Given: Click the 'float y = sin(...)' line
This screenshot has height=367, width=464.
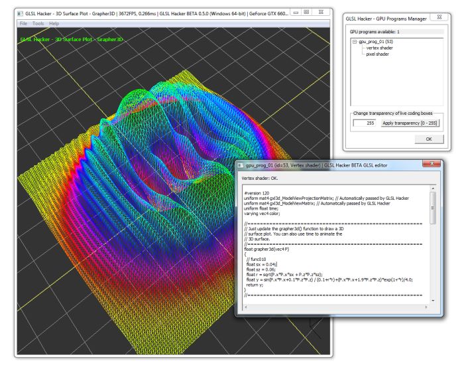Looking at the screenshot, I should (x=329, y=279).
